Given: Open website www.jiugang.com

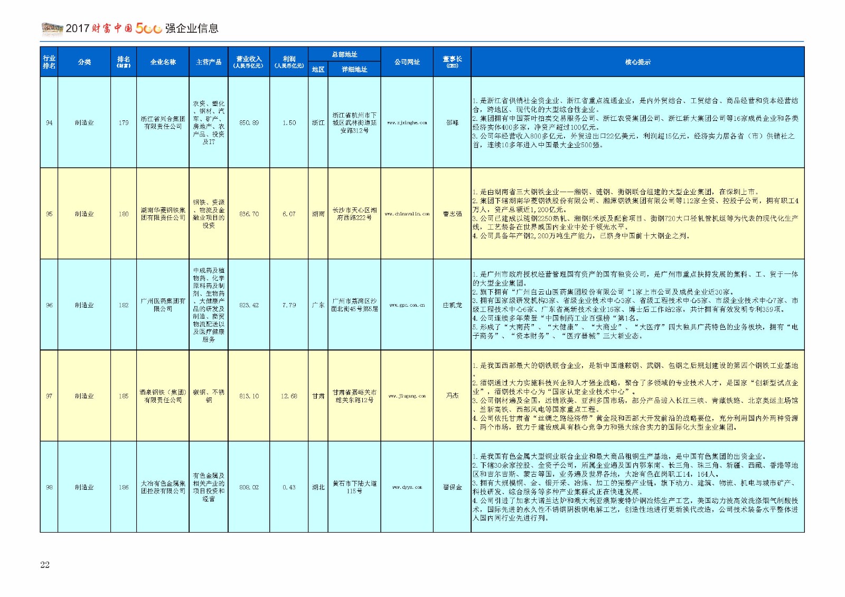Looking at the screenshot, I should (407, 396).
